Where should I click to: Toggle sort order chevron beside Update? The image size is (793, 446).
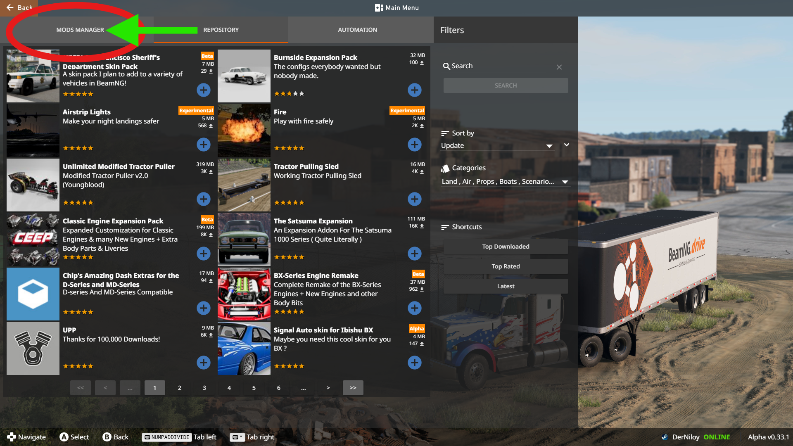click(x=567, y=145)
